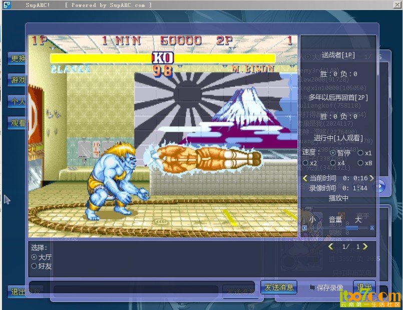Click the 播放中 status text
The height and width of the screenshot is (310, 403).
(x=338, y=198)
